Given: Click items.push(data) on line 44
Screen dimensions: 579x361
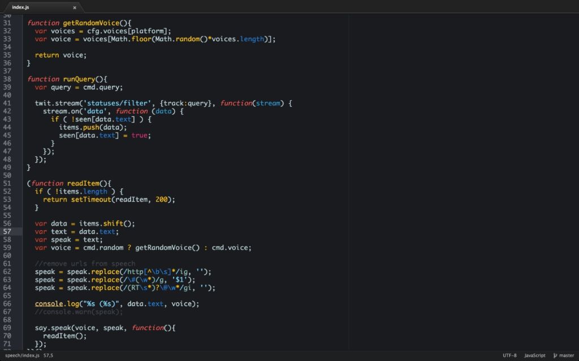Looking at the screenshot, I should point(91,127).
